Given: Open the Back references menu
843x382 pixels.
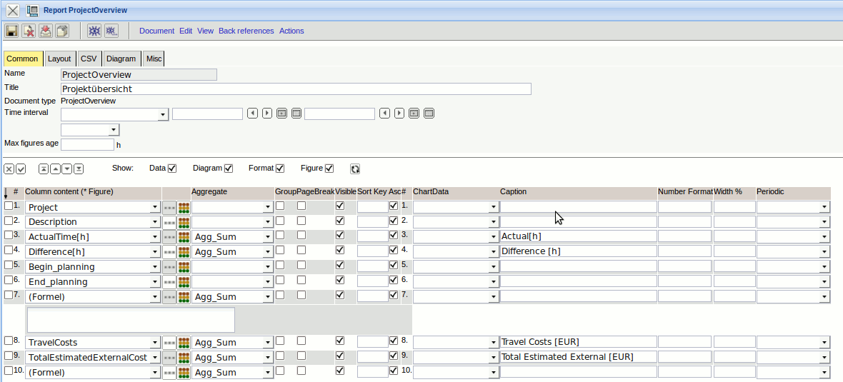Looking at the screenshot, I should 246,31.
